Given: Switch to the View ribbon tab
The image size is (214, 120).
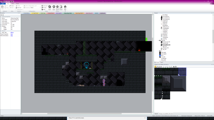Looking at the screenshot, I should pyautogui.click(x=13, y=4).
